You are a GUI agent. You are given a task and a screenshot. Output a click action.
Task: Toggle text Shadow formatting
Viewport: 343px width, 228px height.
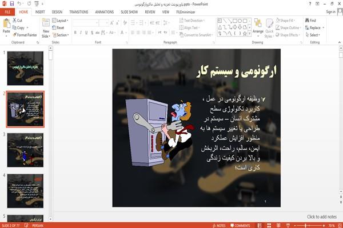(92, 33)
